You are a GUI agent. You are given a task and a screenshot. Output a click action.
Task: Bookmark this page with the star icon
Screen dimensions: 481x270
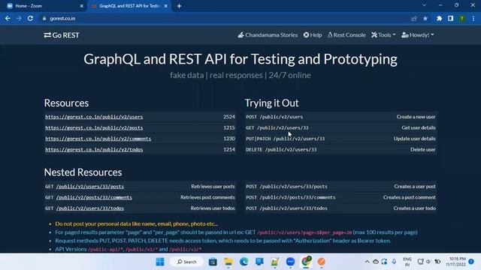[425, 18]
